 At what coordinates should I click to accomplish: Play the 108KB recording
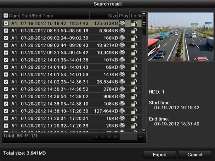point(122,104)
